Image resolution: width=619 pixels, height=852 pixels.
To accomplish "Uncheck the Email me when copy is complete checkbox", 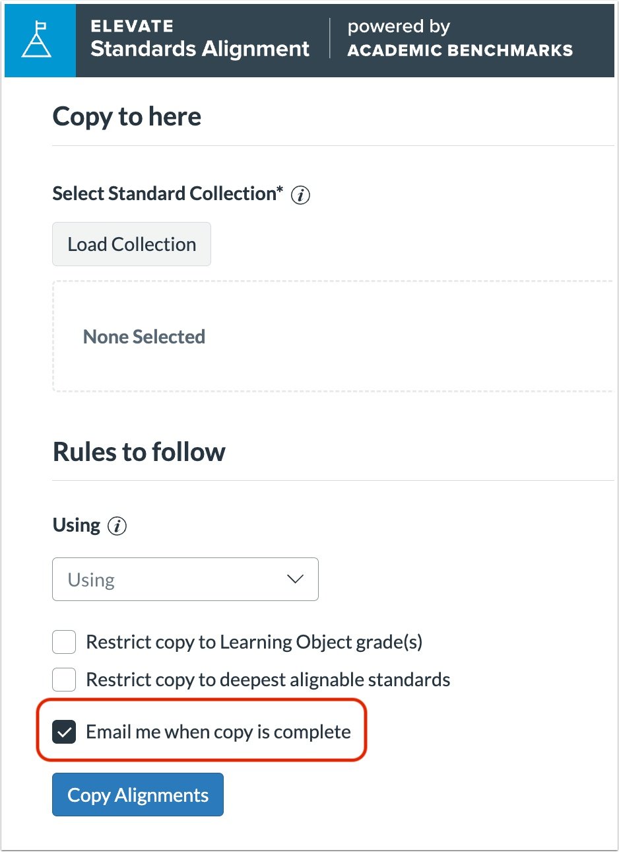I will 64,732.
